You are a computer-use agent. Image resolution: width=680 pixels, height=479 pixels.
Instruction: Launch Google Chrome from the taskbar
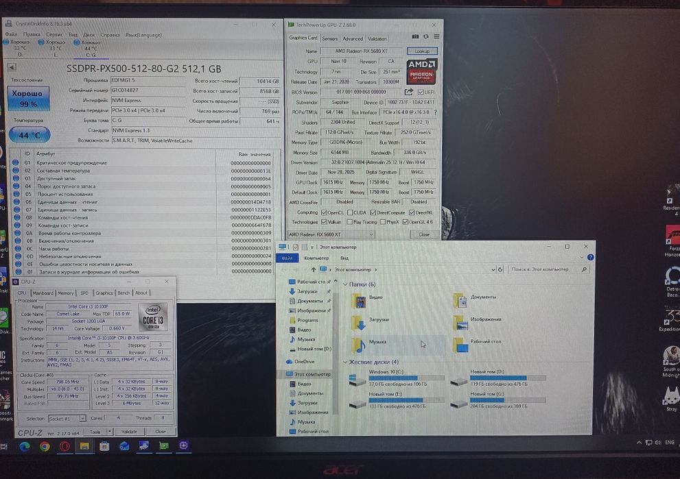44,446
